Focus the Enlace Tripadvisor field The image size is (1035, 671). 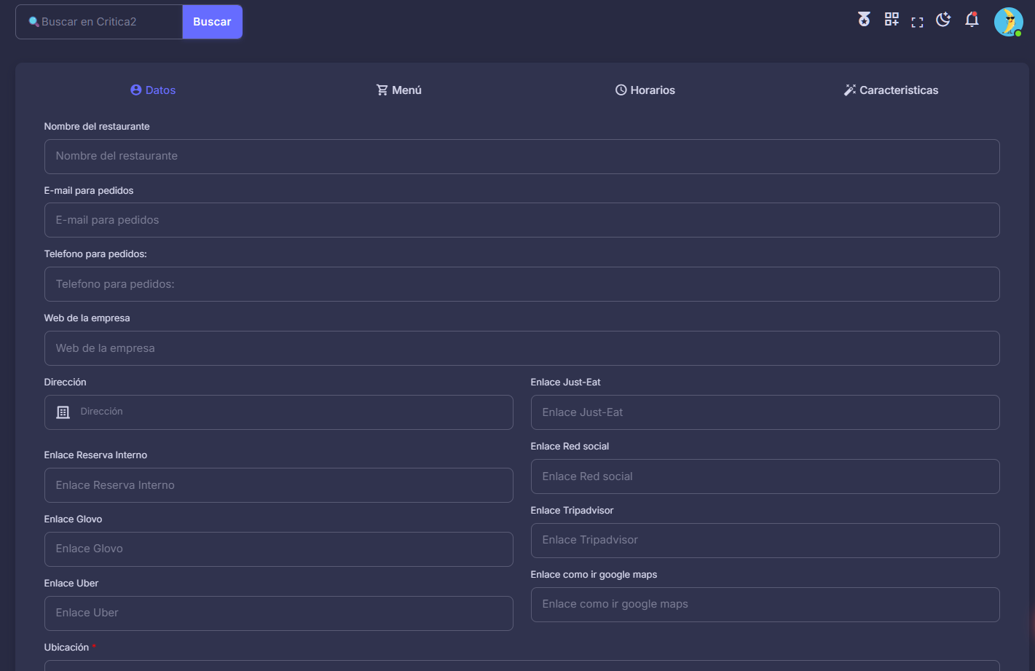pos(765,541)
